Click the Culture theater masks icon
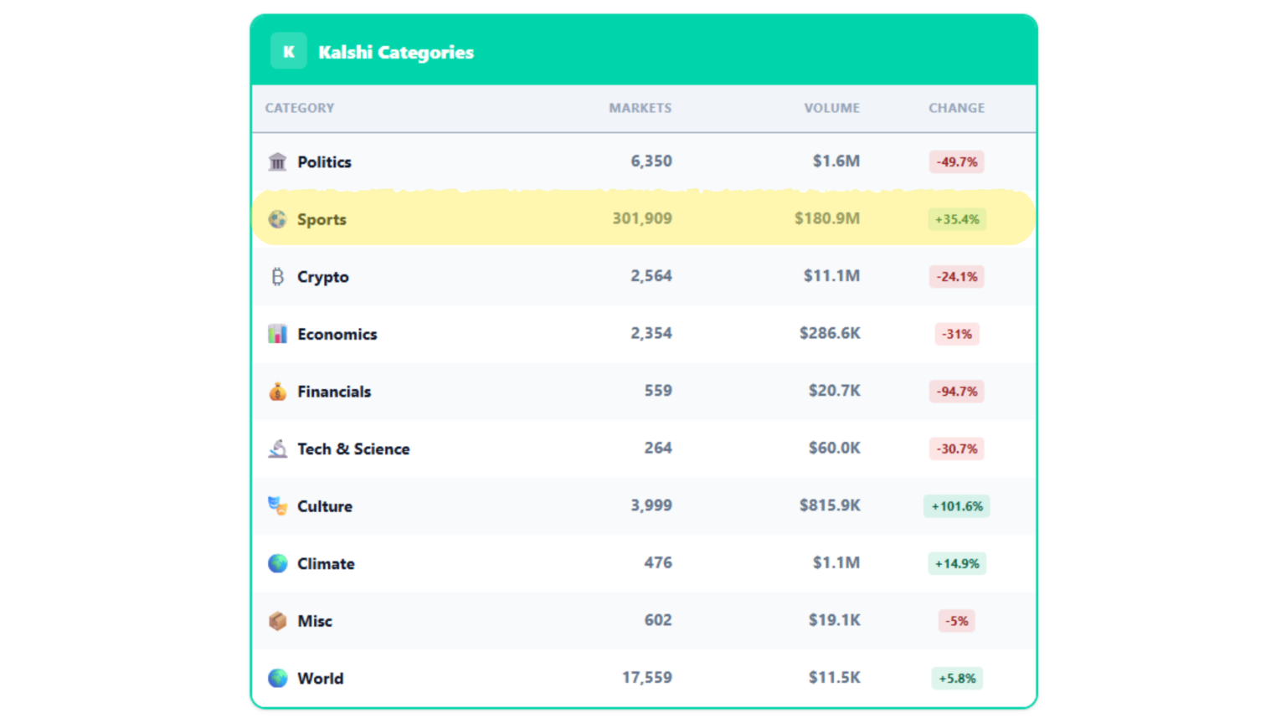This screenshot has height=723, width=1286. pos(277,505)
